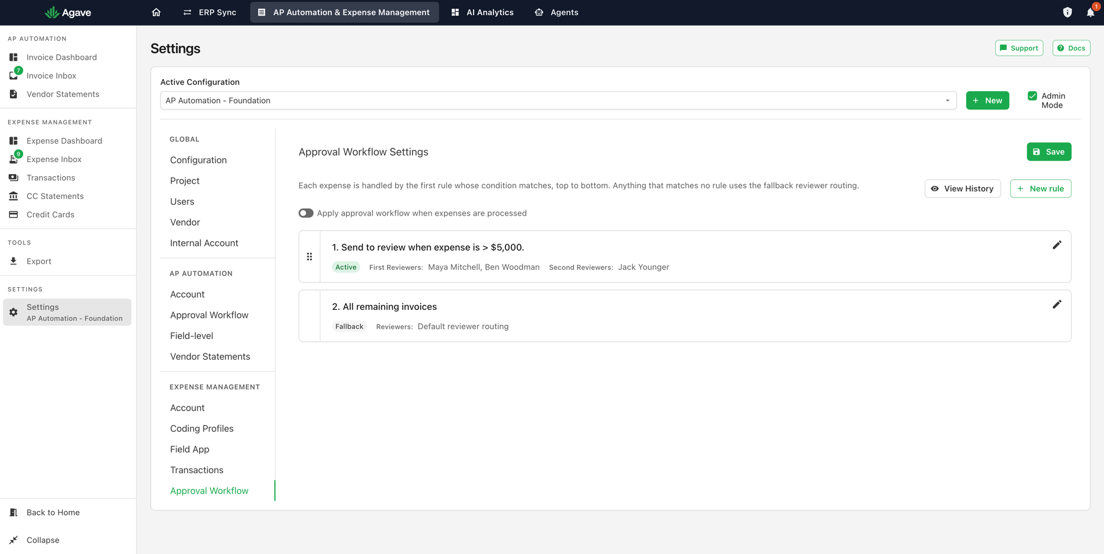Click the Settings gear icon in sidebar
The width and height of the screenshot is (1104, 554).
13,312
